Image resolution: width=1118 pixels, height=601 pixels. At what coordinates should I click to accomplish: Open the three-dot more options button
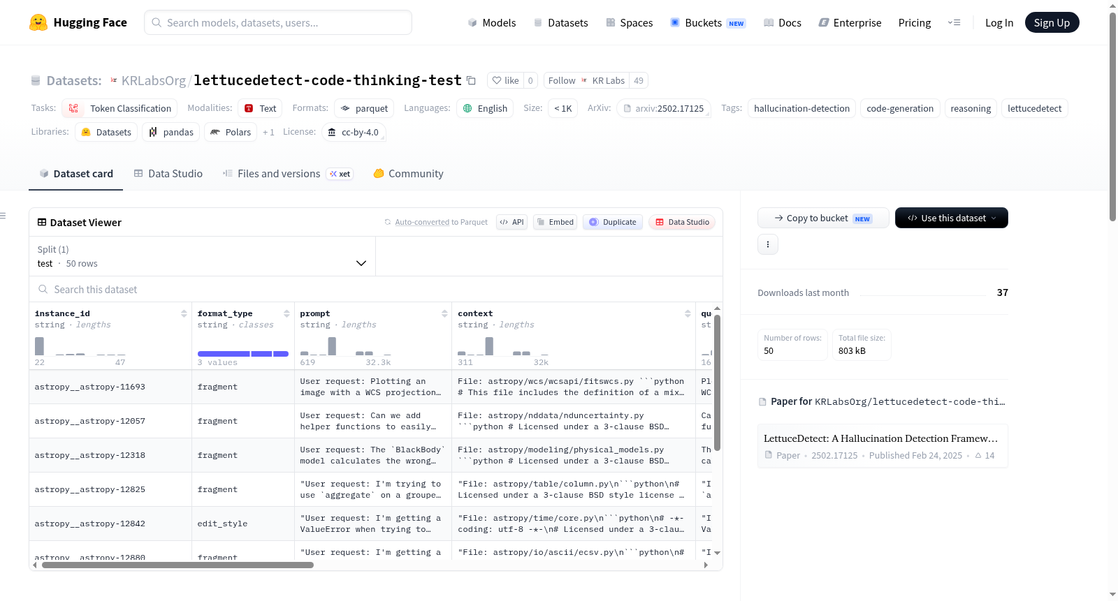tap(768, 244)
